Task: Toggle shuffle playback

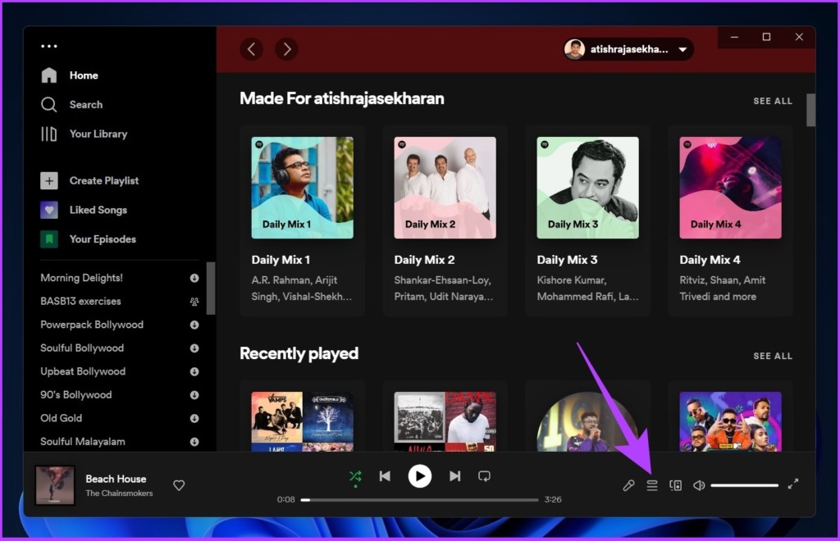Action: coord(355,476)
